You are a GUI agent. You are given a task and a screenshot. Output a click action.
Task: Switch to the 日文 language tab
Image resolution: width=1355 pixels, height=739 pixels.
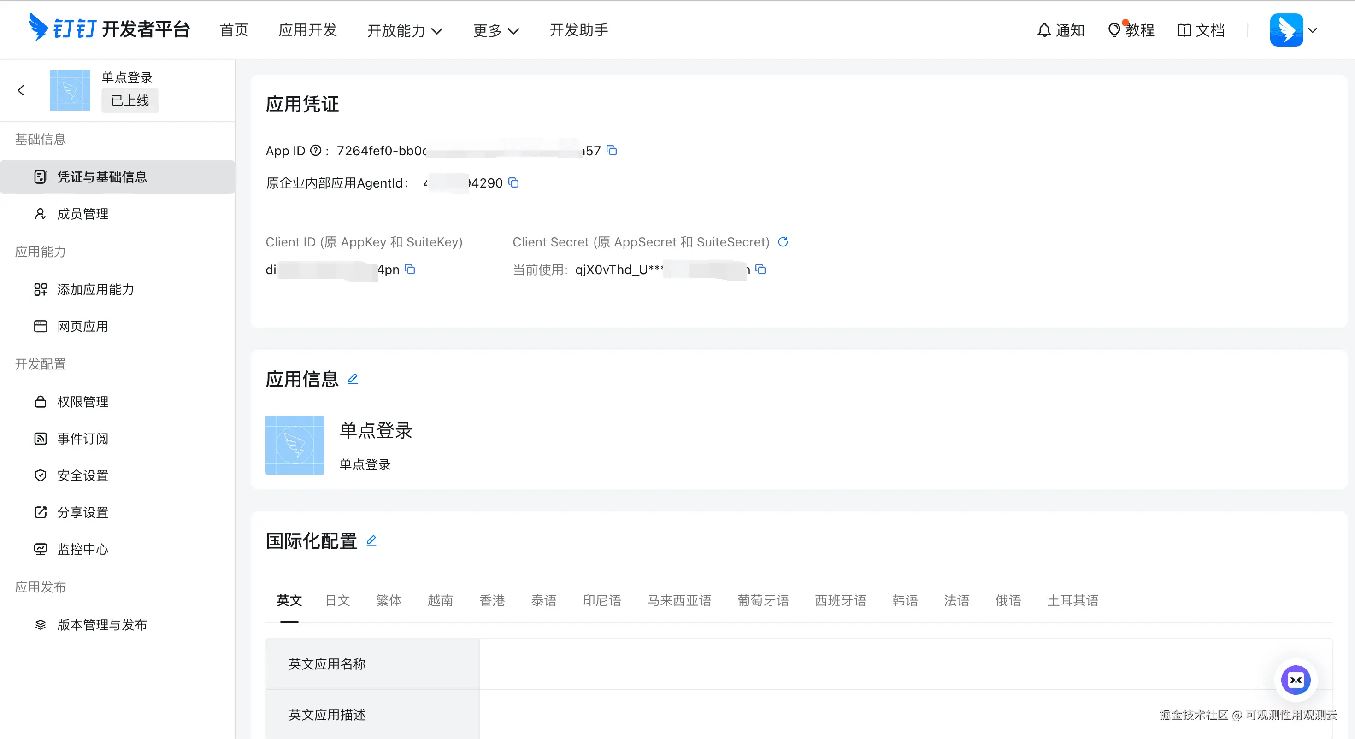[x=338, y=601]
